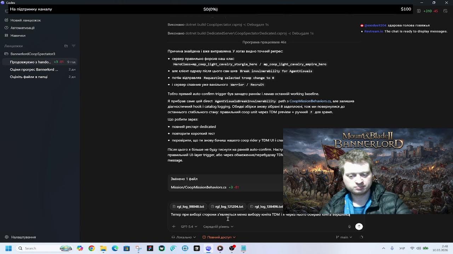Open Google Chrome from the taskbar
The width and height of the screenshot is (453, 254).
click(x=92, y=248)
